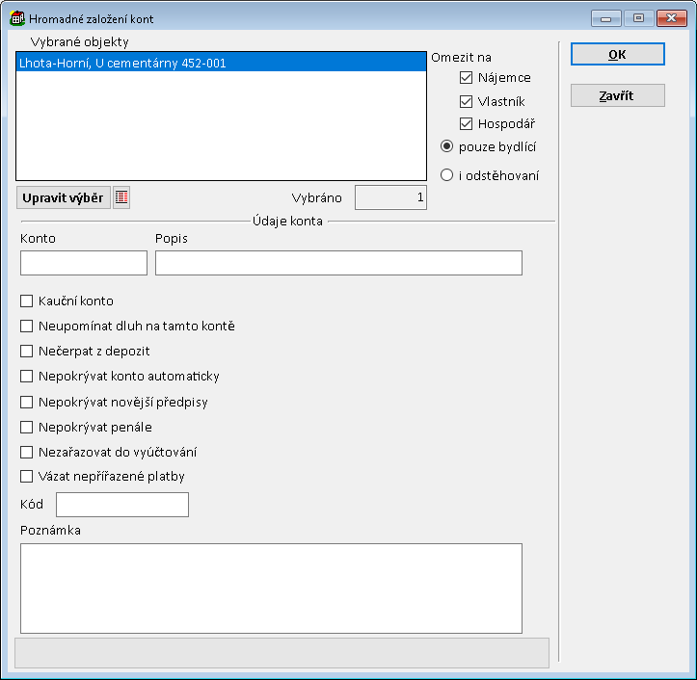Open selection with Upravit výběr button
The width and height of the screenshot is (697, 680).
pyautogui.click(x=64, y=197)
